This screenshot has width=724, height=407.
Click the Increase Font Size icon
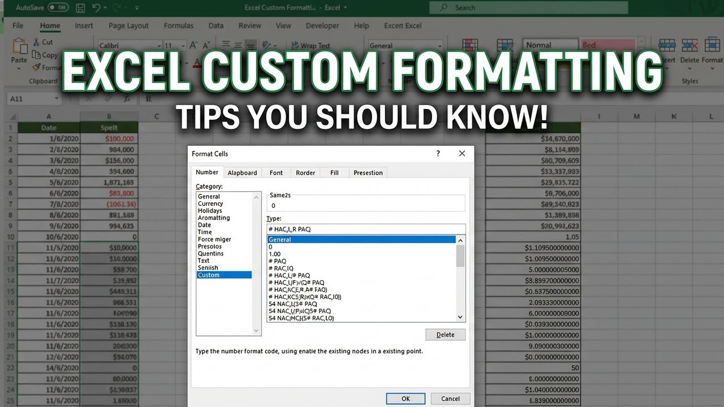point(194,45)
